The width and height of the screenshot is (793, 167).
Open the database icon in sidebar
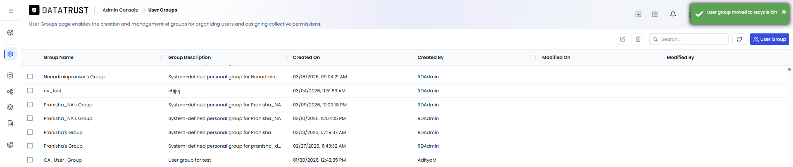coord(10,75)
